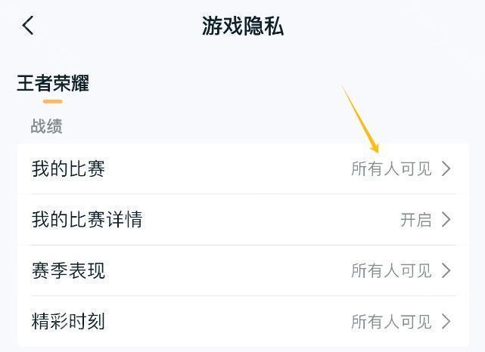Expand the 我的比赛详情 chevron arrow

(x=446, y=220)
